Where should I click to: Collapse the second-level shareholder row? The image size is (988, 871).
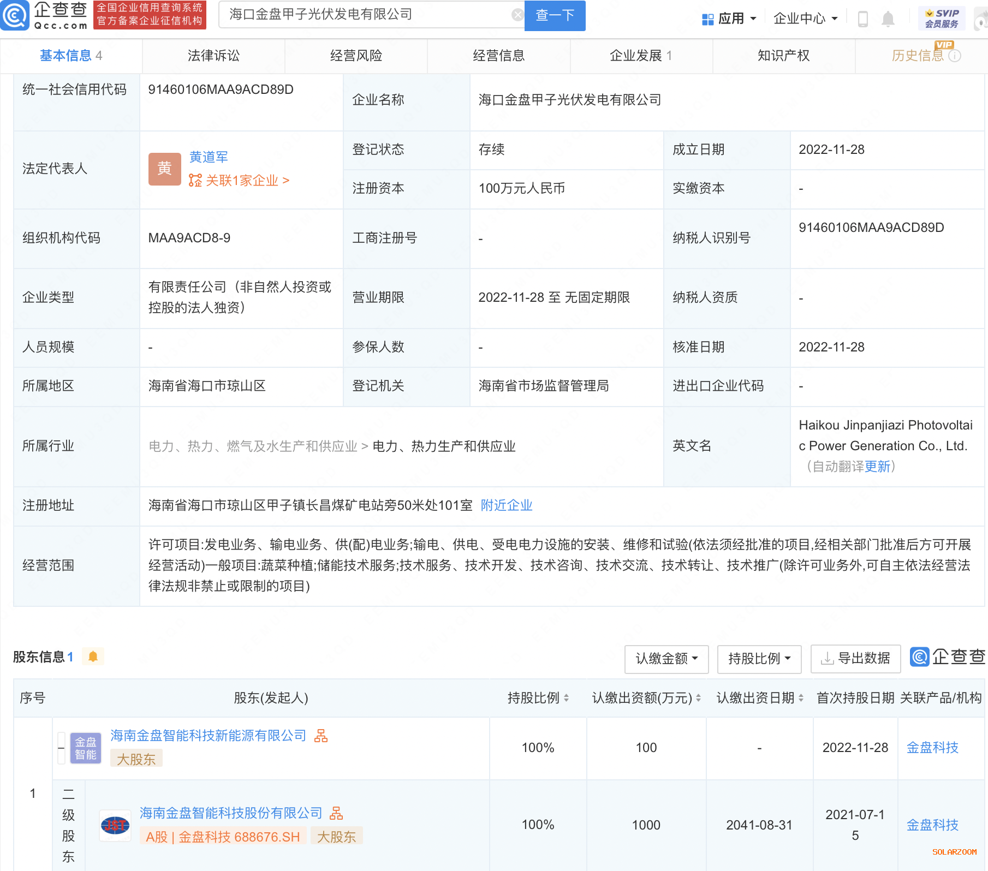pyautogui.click(x=61, y=748)
